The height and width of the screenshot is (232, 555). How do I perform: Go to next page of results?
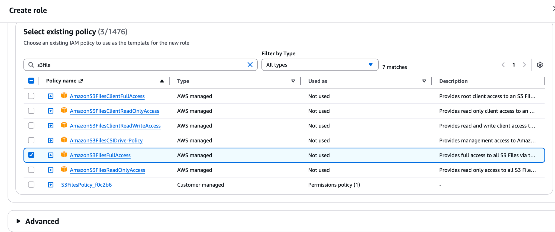pos(524,65)
